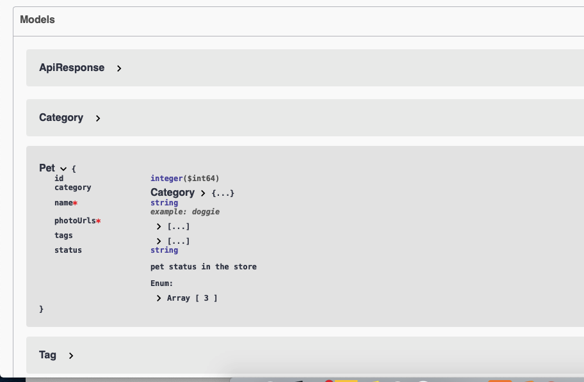
Task: Click the 'Enum:' label
Action: click(x=161, y=283)
